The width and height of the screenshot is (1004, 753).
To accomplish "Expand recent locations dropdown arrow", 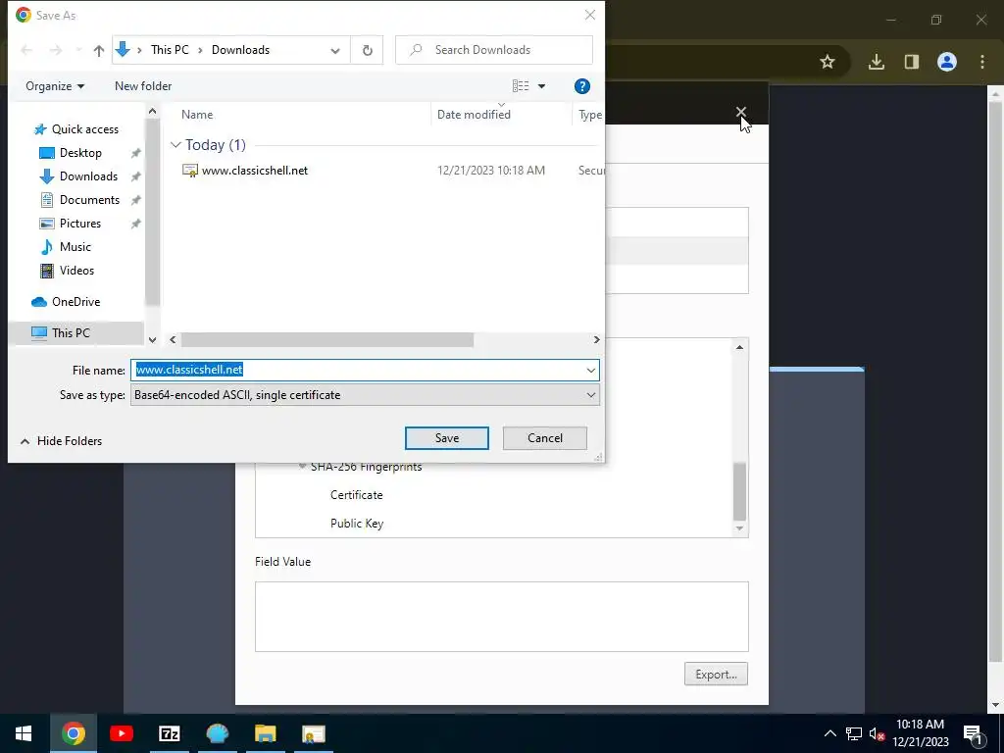I will click(x=78, y=50).
